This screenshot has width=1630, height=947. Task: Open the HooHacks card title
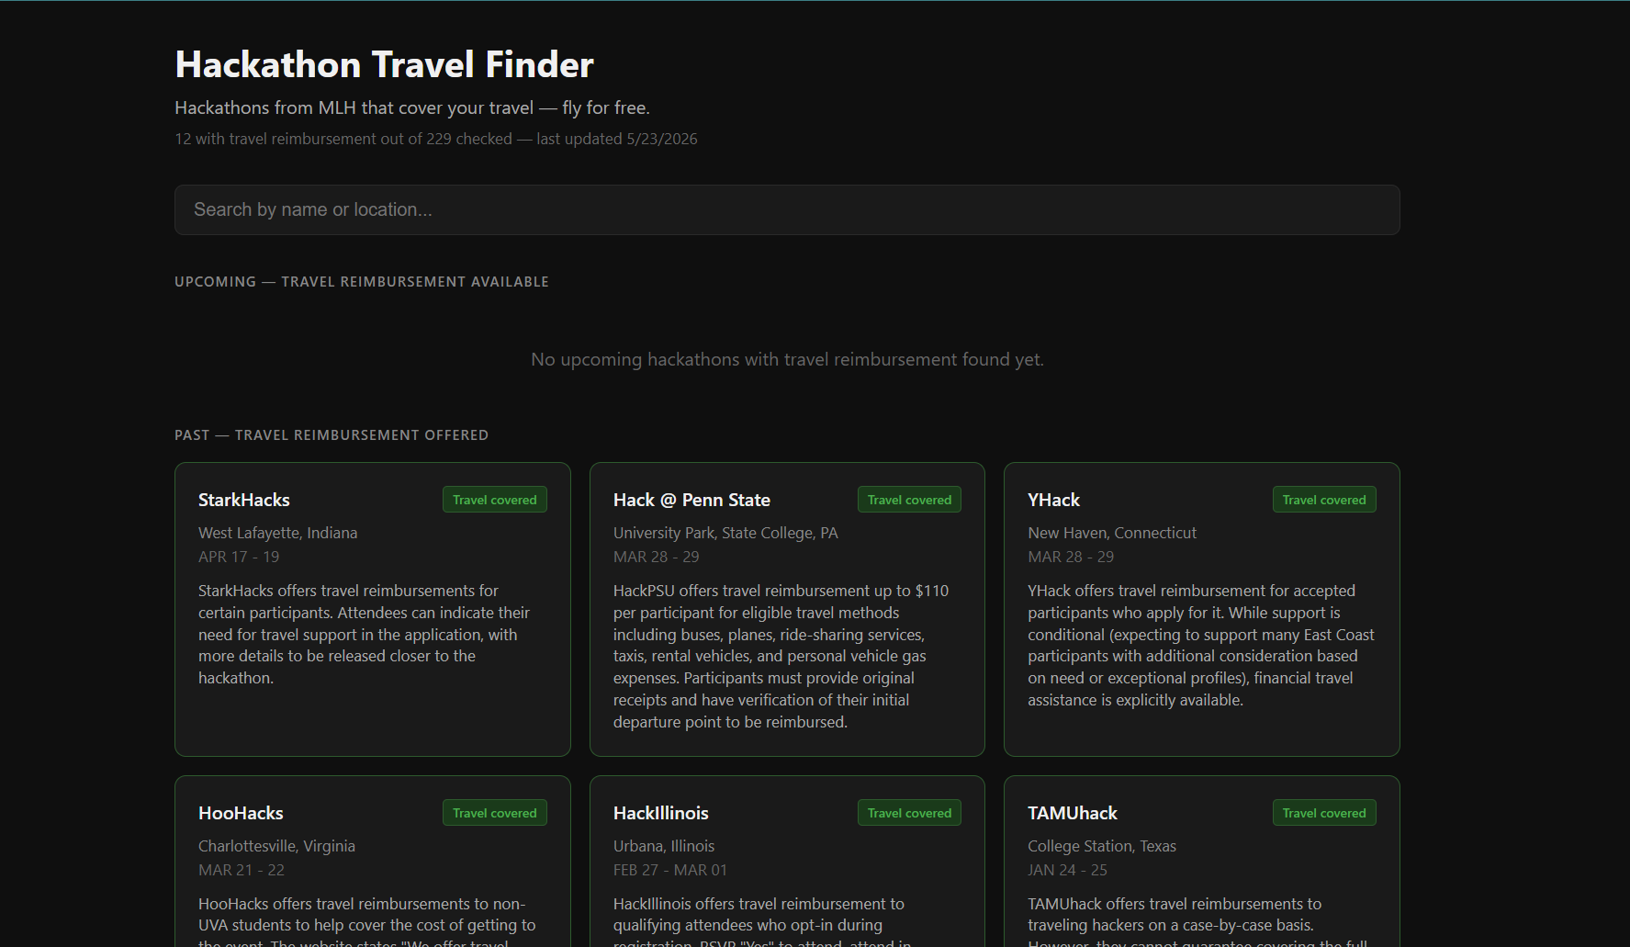click(x=241, y=813)
